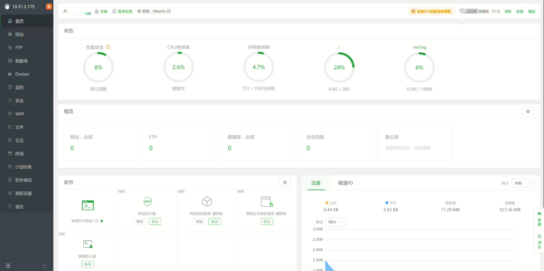Image resolution: width=544 pixels, height=271 pixels.
Task: Open the WAF sidebar icon
Action: click(x=10, y=114)
